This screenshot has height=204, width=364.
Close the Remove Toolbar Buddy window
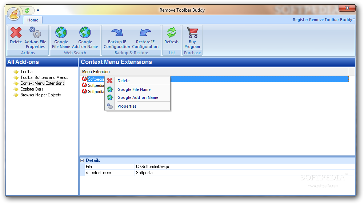(347, 8)
